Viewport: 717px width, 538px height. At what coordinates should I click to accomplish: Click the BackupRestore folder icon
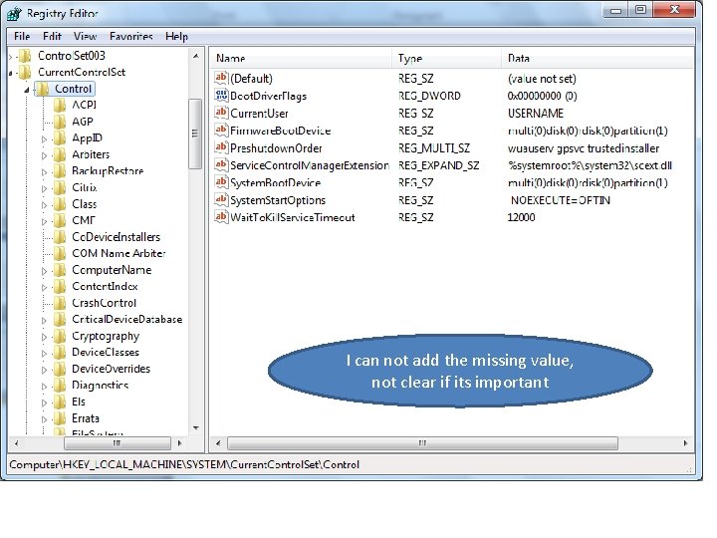tap(60, 171)
